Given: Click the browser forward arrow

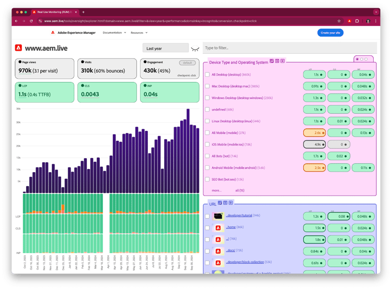Looking at the screenshot, I should (24, 21).
